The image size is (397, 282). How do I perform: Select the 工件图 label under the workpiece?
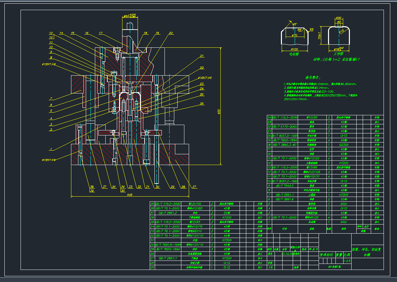[x=338, y=54]
